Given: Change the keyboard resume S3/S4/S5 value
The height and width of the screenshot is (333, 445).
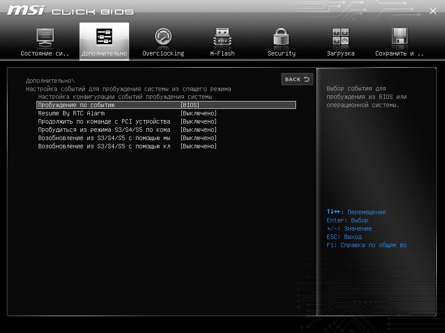Looking at the screenshot, I should pos(199,146).
